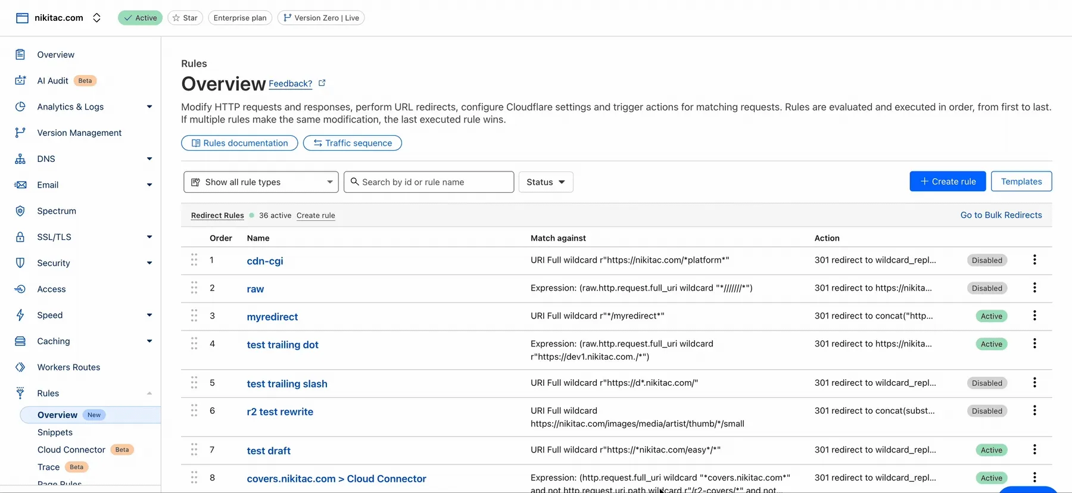Click the Create rule button
The height and width of the screenshot is (493, 1072).
pos(948,182)
